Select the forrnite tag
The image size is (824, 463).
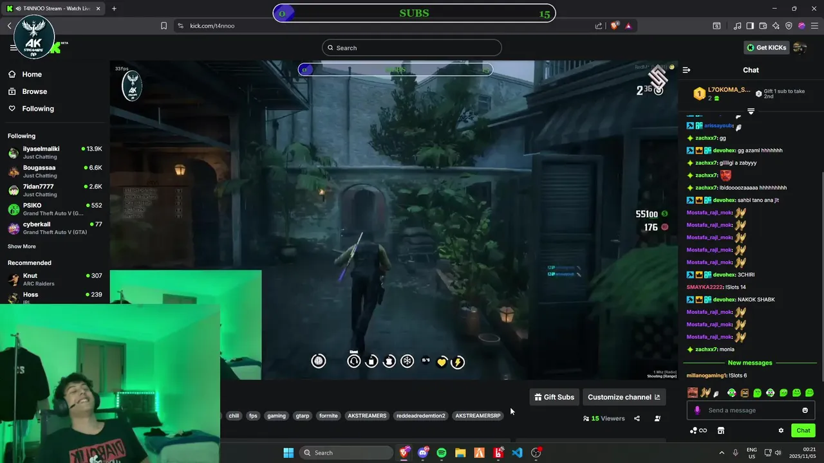click(328, 416)
